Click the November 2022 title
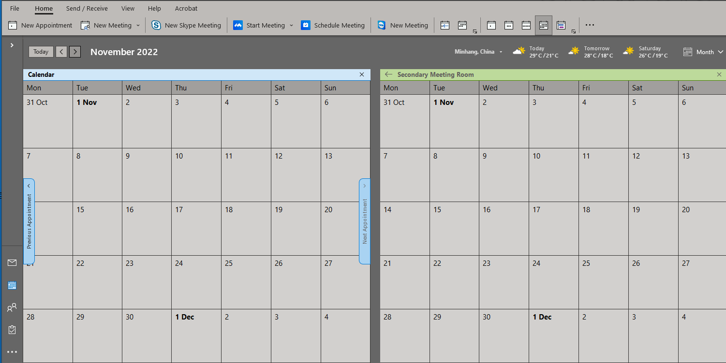This screenshot has height=363, width=726. (x=124, y=52)
